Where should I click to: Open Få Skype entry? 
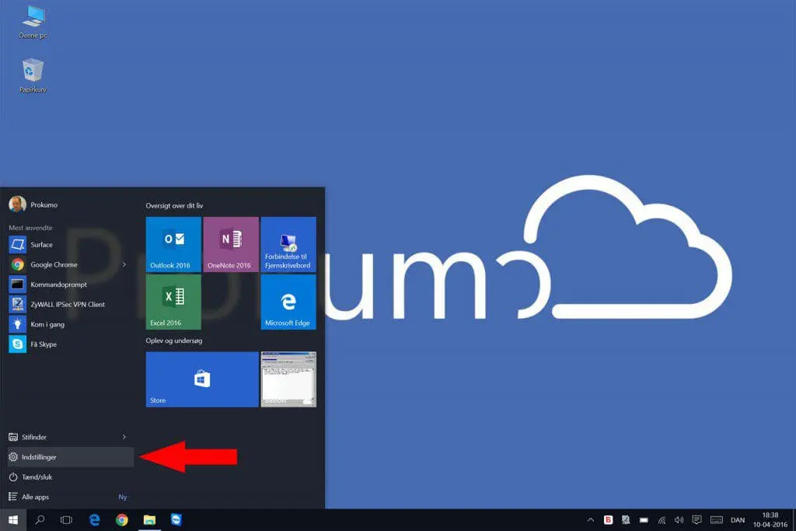(71, 344)
